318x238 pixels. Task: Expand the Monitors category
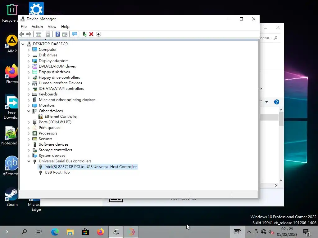click(29, 105)
